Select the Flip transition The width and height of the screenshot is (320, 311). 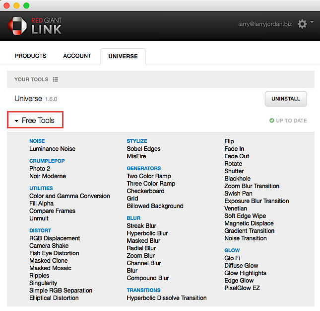pos(229,141)
